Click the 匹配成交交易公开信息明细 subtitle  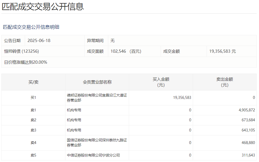tap(31, 27)
